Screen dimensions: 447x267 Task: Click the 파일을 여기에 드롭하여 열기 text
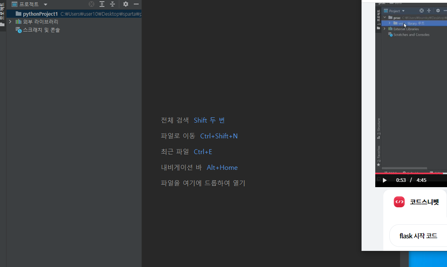point(203,183)
